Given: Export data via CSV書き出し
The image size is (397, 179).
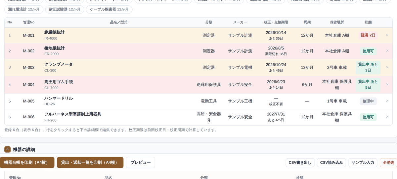Looking at the screenshot, I should pos(300,163).
